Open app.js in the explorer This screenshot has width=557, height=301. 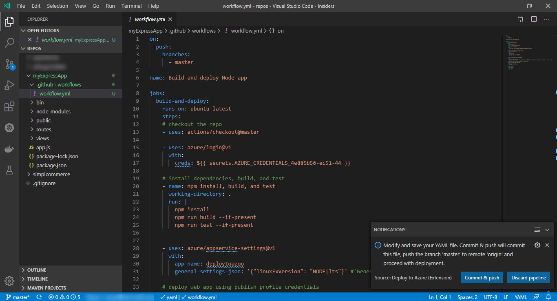click(x=71, y=147)
